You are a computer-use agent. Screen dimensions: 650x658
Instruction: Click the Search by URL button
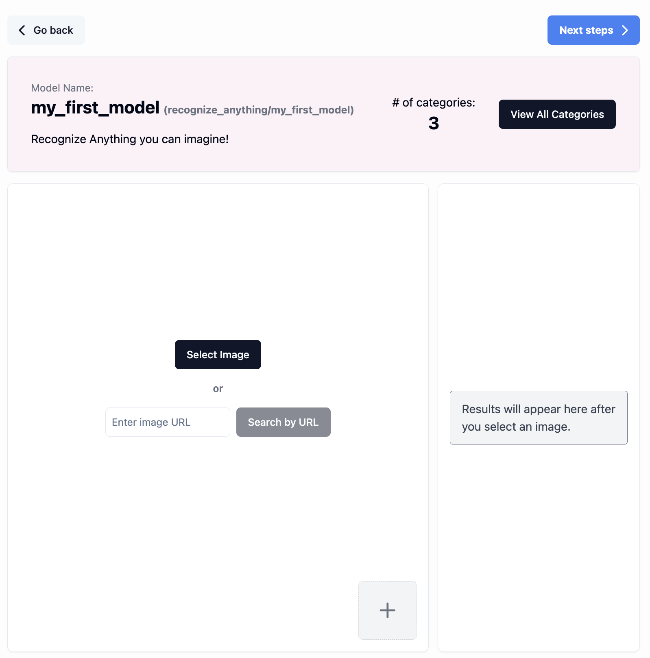pyautogui.click(x=283, y=422)
